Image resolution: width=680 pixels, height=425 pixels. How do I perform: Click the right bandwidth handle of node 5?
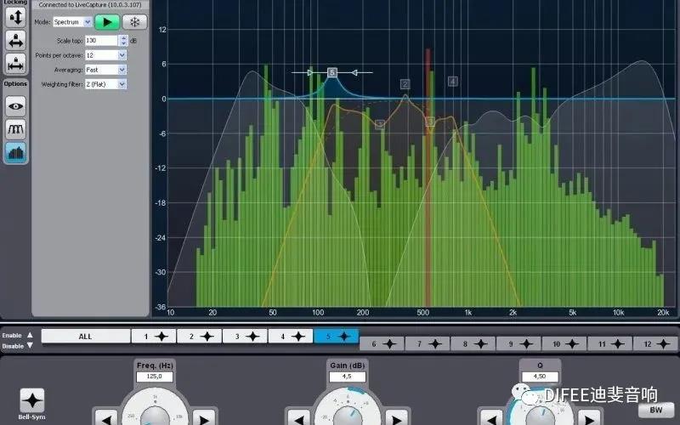coord(354,72)
